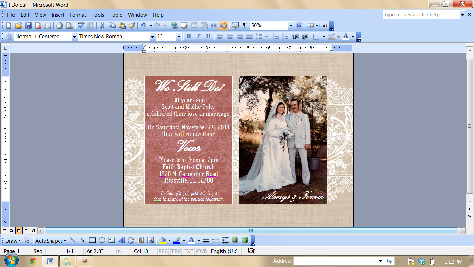The height and width of the screenshot is (267, 474).
Task: Center the text alignment
Action: [230, 37]
